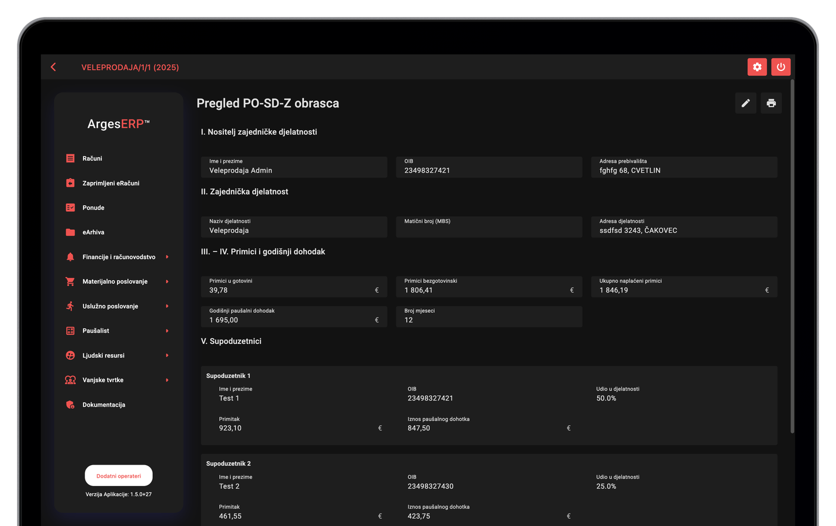Click the Primici u gotovini field

click(294, 287)
